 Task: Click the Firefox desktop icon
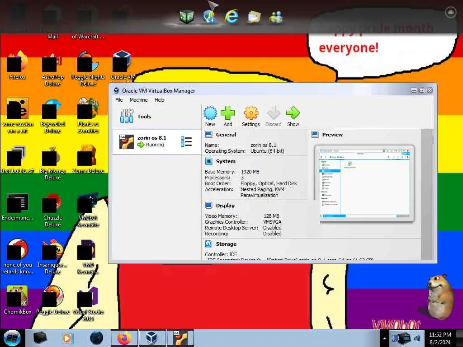(x=18, y=66)
